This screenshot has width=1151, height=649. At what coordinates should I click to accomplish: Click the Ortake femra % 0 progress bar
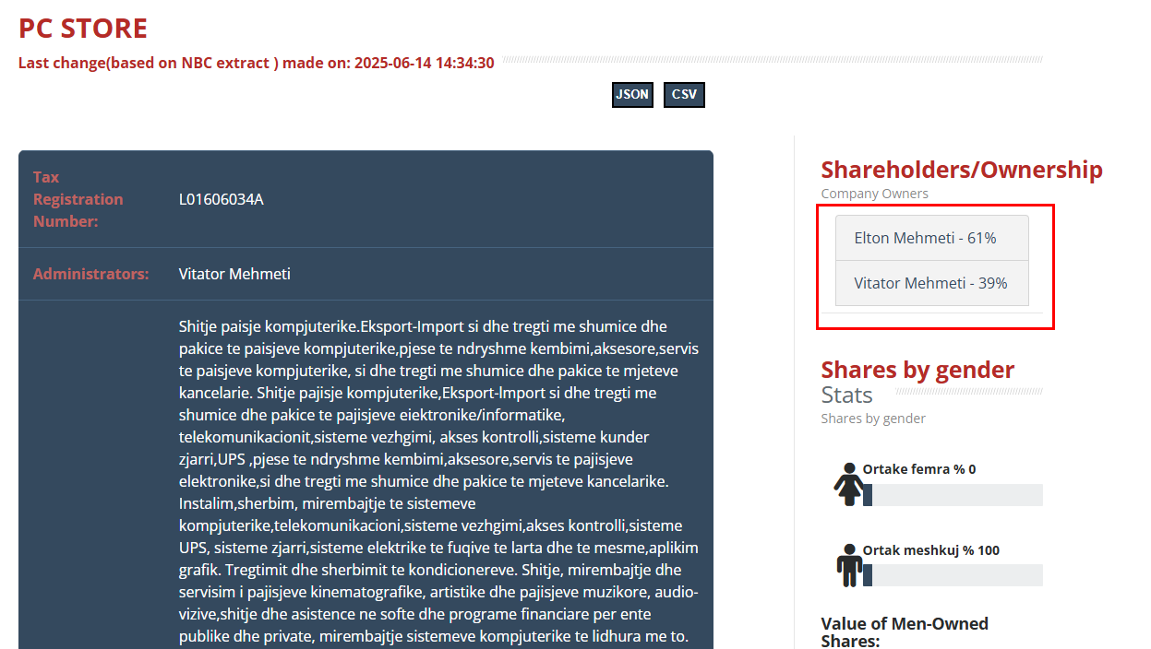(x=953, y=495)
